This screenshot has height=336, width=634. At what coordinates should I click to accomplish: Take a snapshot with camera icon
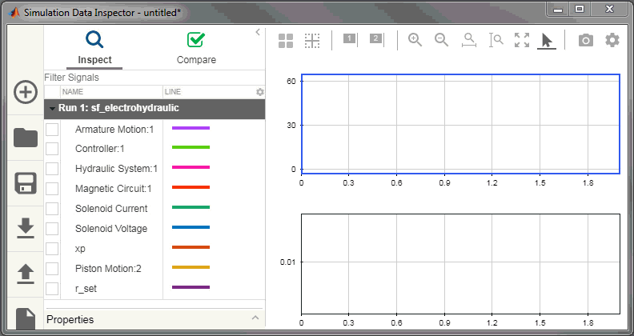click(x=586, y=40)
